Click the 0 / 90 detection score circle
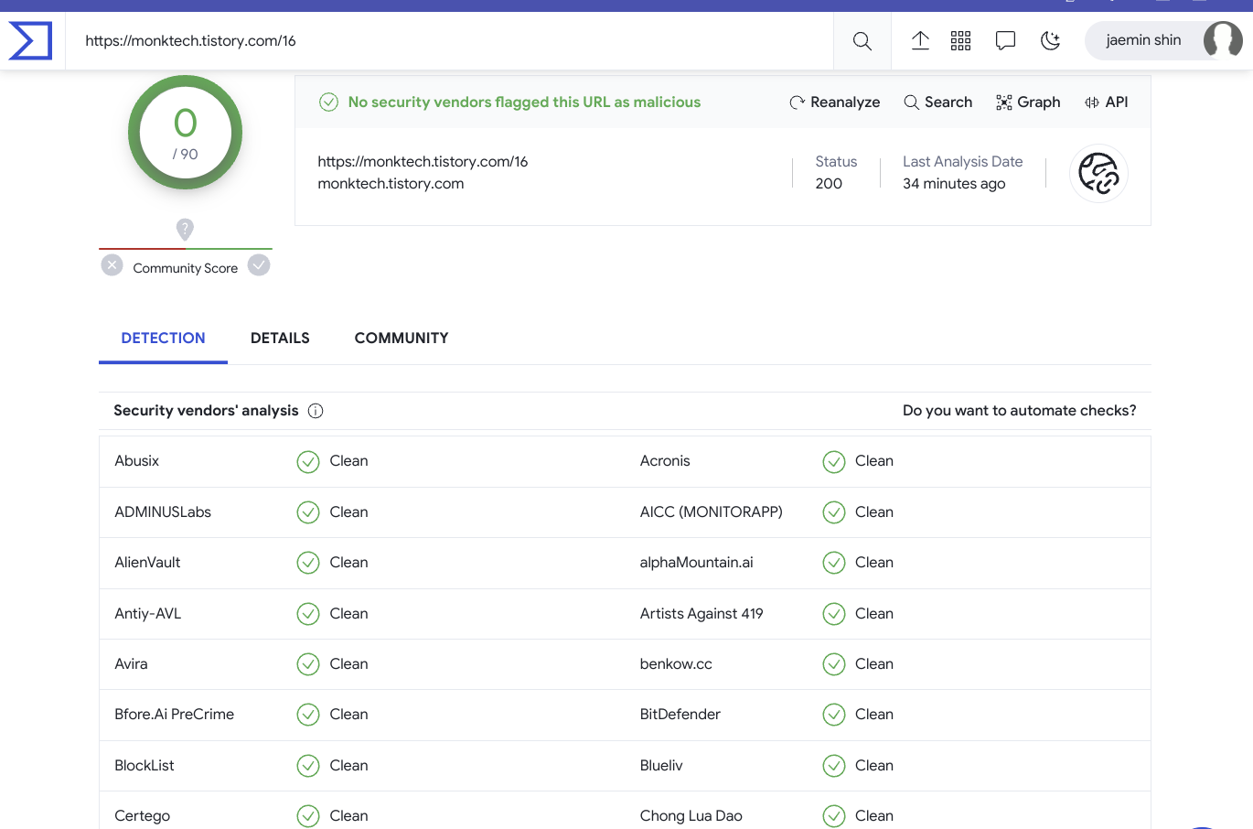The height and width of the screenshot is (829, 1253). (185, 133)
